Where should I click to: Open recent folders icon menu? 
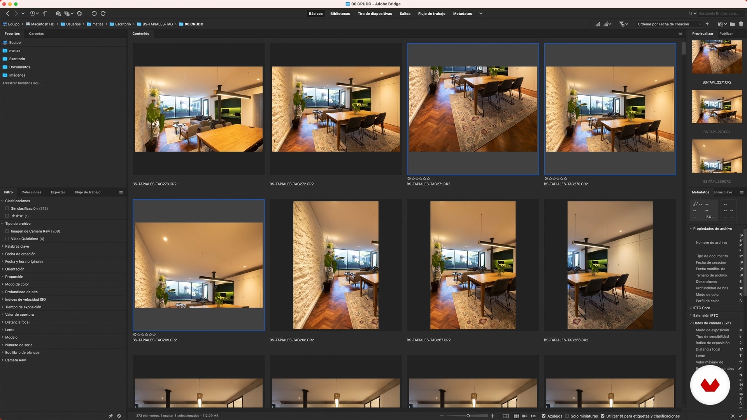(x=722, y=24)
